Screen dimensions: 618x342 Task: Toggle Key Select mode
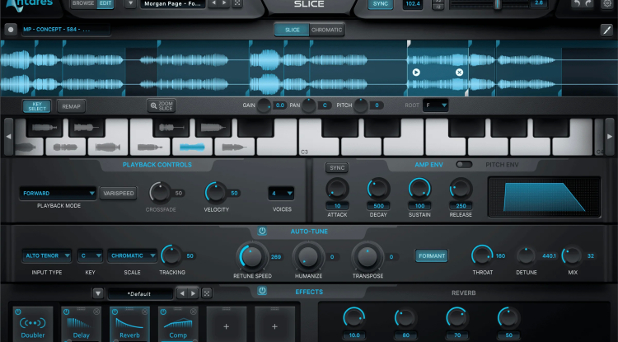pos(36,106)
